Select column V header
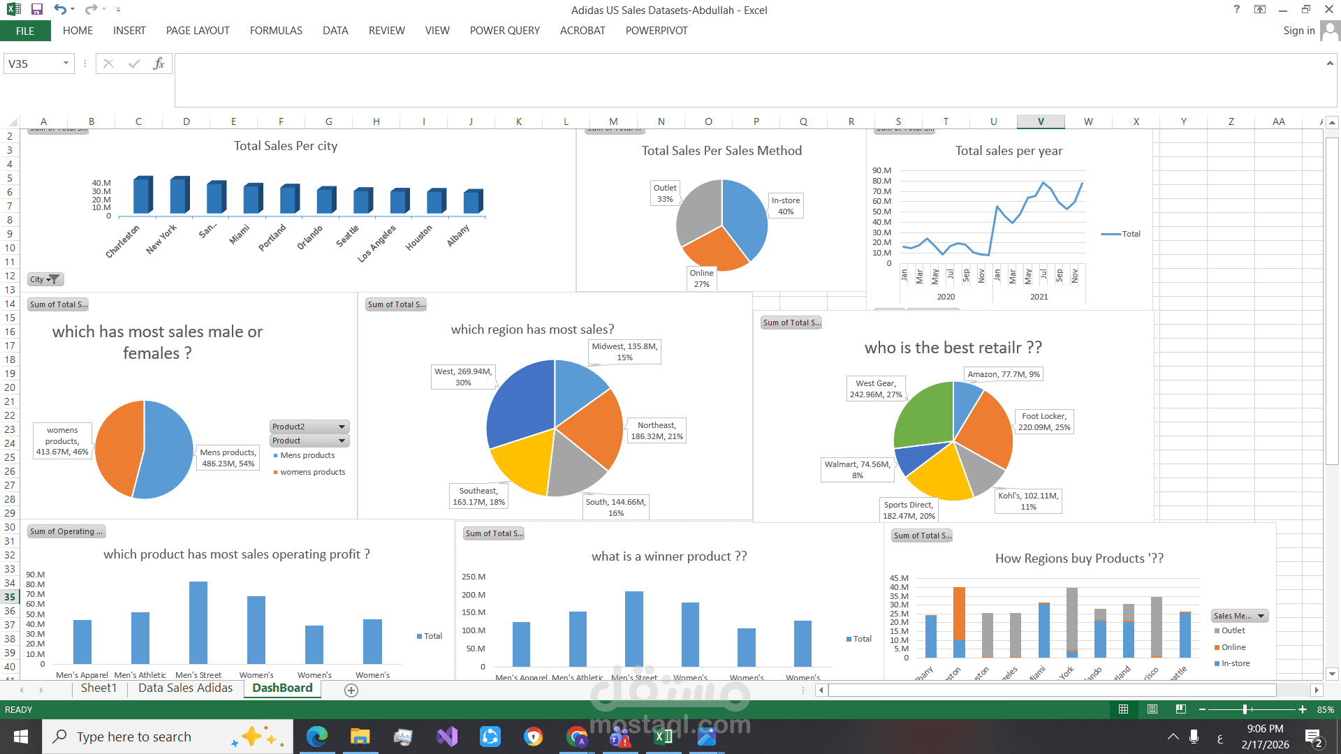Viewport: 1341px width, 754px height. point(1041,121)
